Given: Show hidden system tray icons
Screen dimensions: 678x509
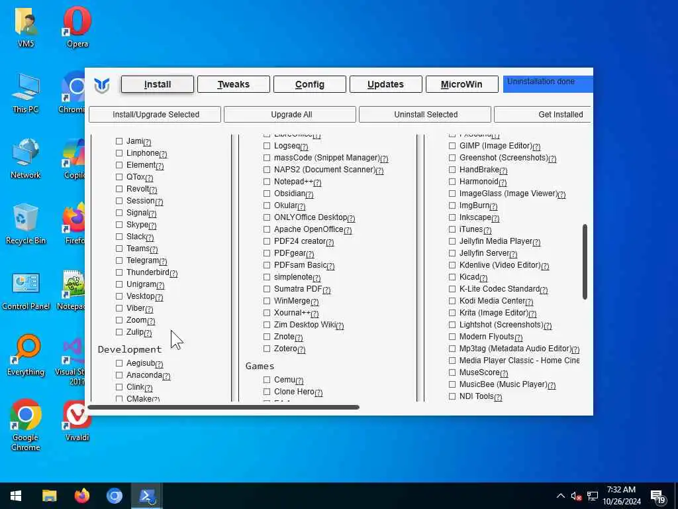Looking at the screenshot, I should tap(560, 496).
